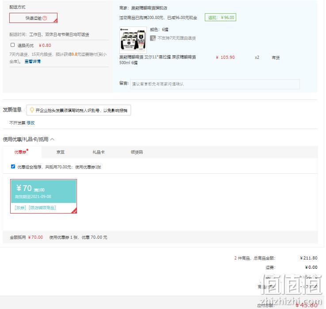
Task: Switch to the 京豆 tab
Action: pos(61,152)
